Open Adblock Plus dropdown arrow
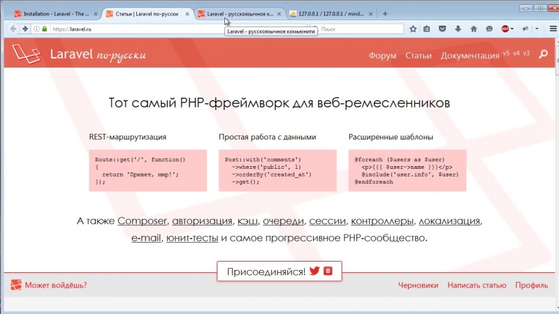 (x=512, y=29)
